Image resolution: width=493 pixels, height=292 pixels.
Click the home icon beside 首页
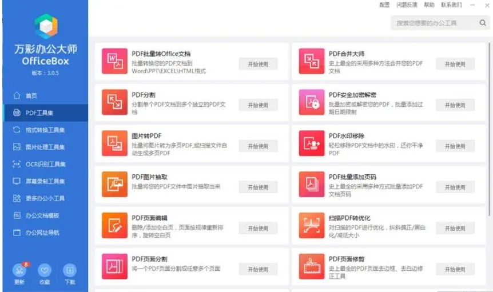click(17, 95)
